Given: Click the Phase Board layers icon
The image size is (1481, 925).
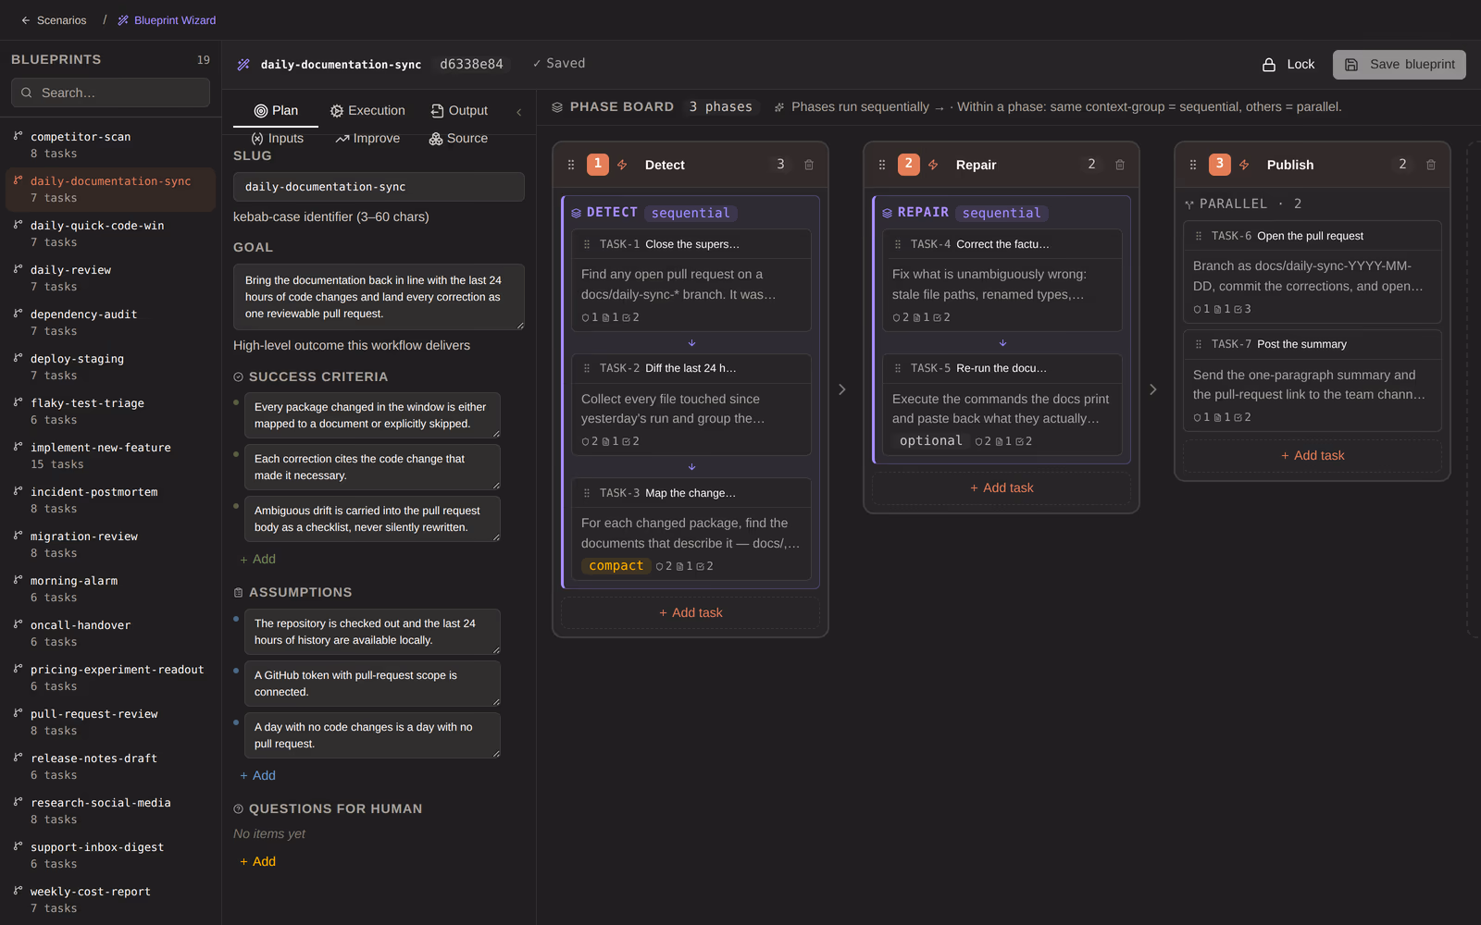Looking at the screenshot, I should (x=557, y=107).
